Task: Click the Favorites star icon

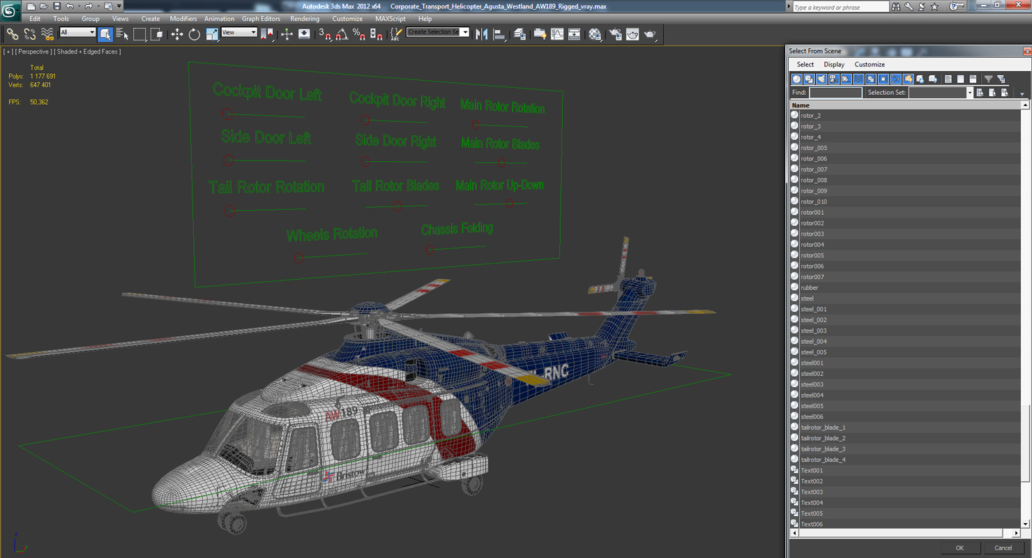Action: (934, 6)
